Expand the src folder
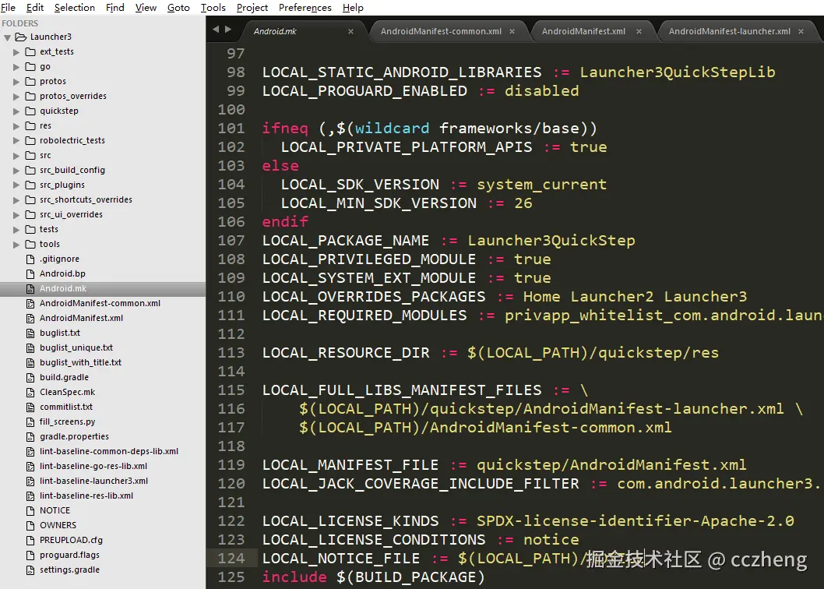Image resolution: width=824 pixels, height=589 pixels. (16, 156)
